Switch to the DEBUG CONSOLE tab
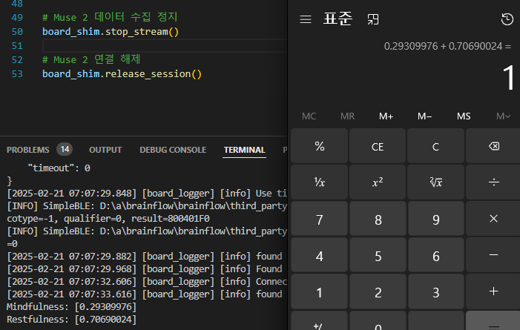This screenshot has height=330, width=520. coord(173,150)
